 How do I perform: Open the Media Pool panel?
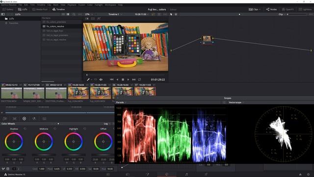tap(40, 9)
